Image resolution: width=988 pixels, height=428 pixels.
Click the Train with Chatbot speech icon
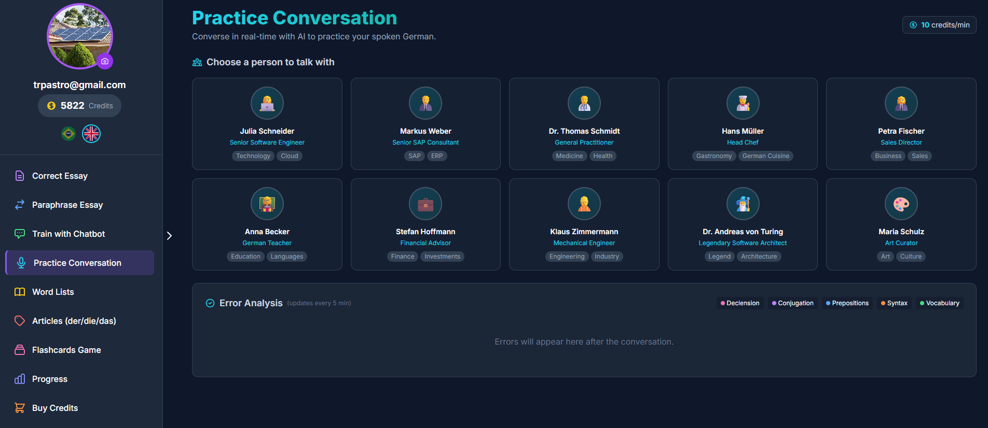point(20,234)
